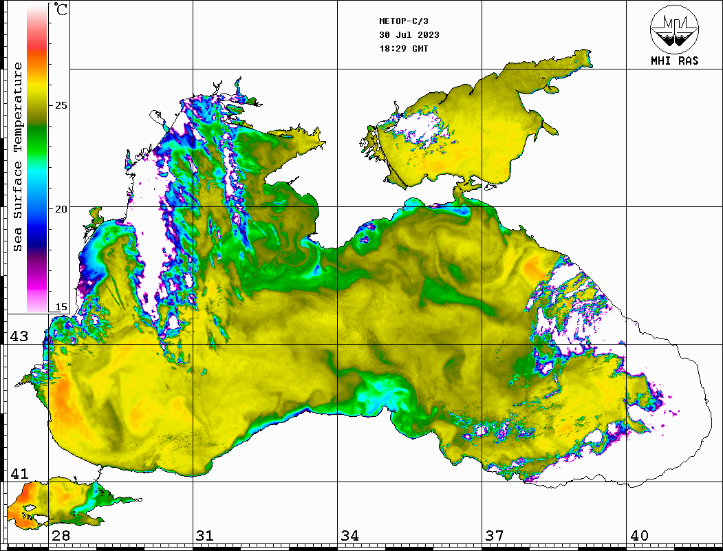Click the temperature color scale bar
This screenshot has width=723, height=551.
pyautogui.click(x=37, y=158)
